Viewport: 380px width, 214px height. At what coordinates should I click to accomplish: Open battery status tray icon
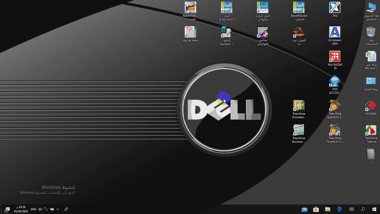coord(52,209)
